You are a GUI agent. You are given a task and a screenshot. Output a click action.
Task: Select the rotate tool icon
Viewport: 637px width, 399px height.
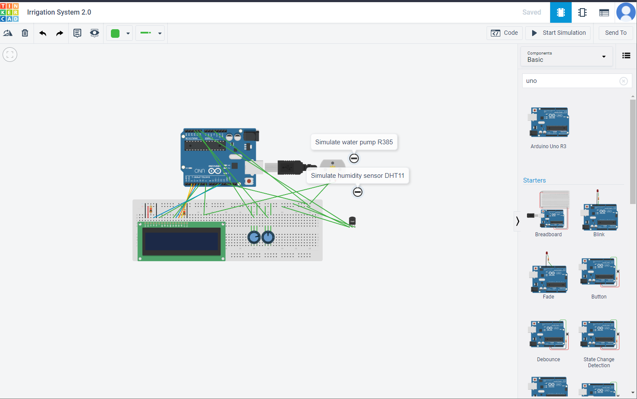8,33
